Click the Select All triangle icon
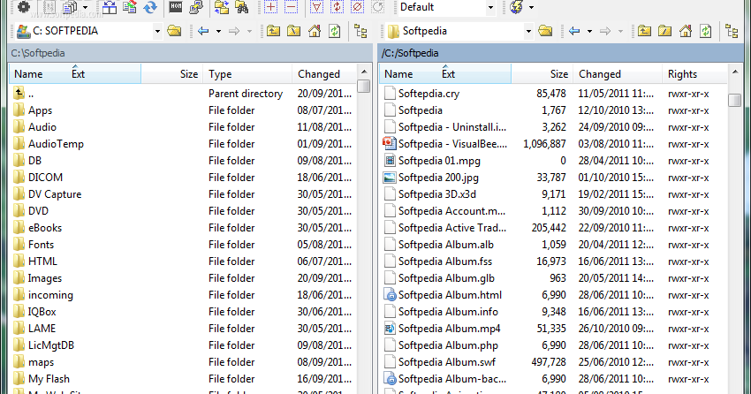 (x=316, y=7)
